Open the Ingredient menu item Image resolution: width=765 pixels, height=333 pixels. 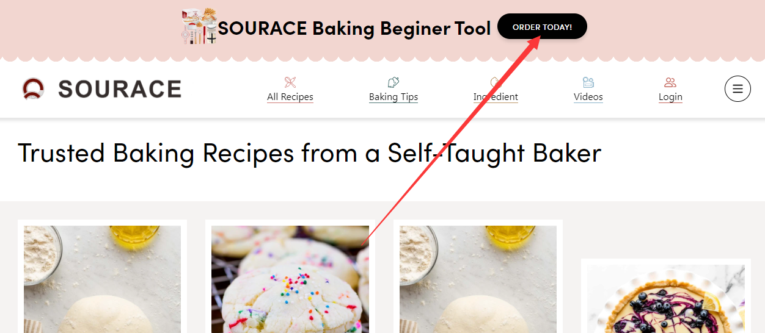[x=496, y=97]
